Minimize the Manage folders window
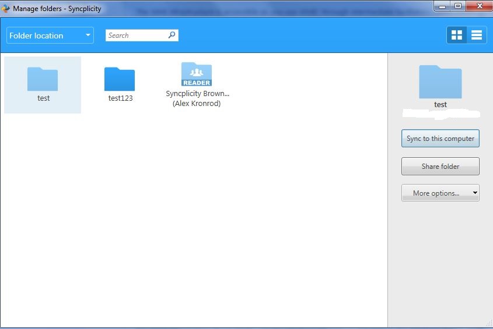Image resolution: width=493 pixels, height=329 pixels. 443,6
